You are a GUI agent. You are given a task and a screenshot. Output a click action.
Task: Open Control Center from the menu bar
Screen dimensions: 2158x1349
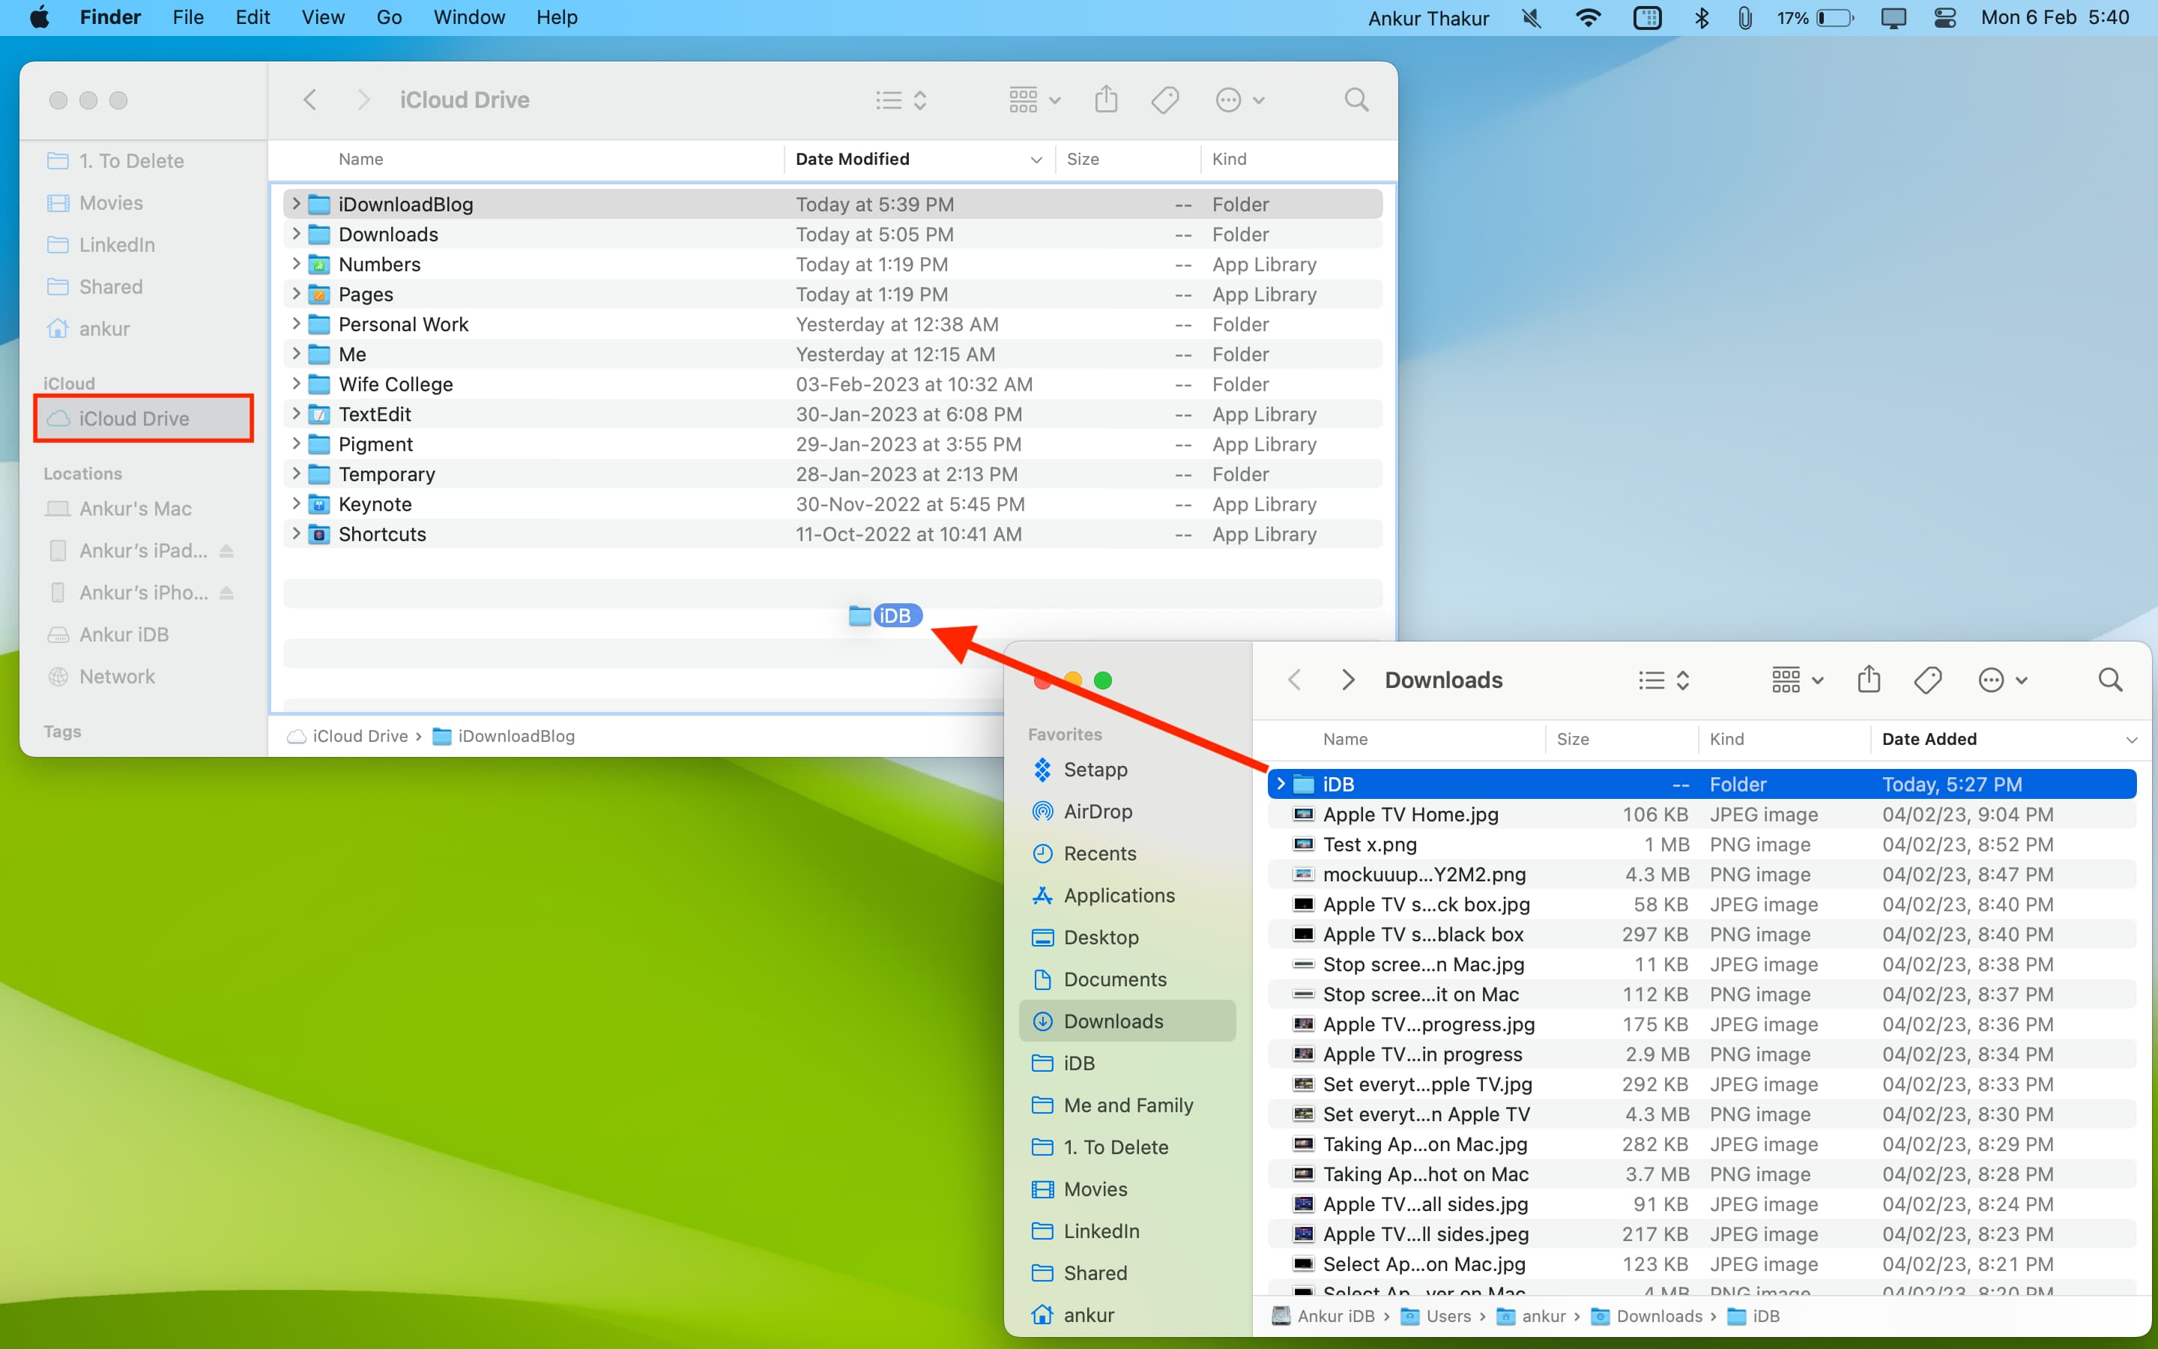click(1945, 18)
